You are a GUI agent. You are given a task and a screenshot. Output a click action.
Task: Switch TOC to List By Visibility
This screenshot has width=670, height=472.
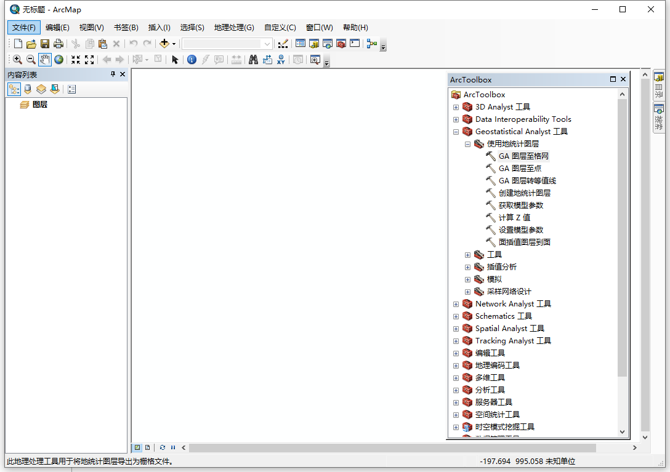41,89
